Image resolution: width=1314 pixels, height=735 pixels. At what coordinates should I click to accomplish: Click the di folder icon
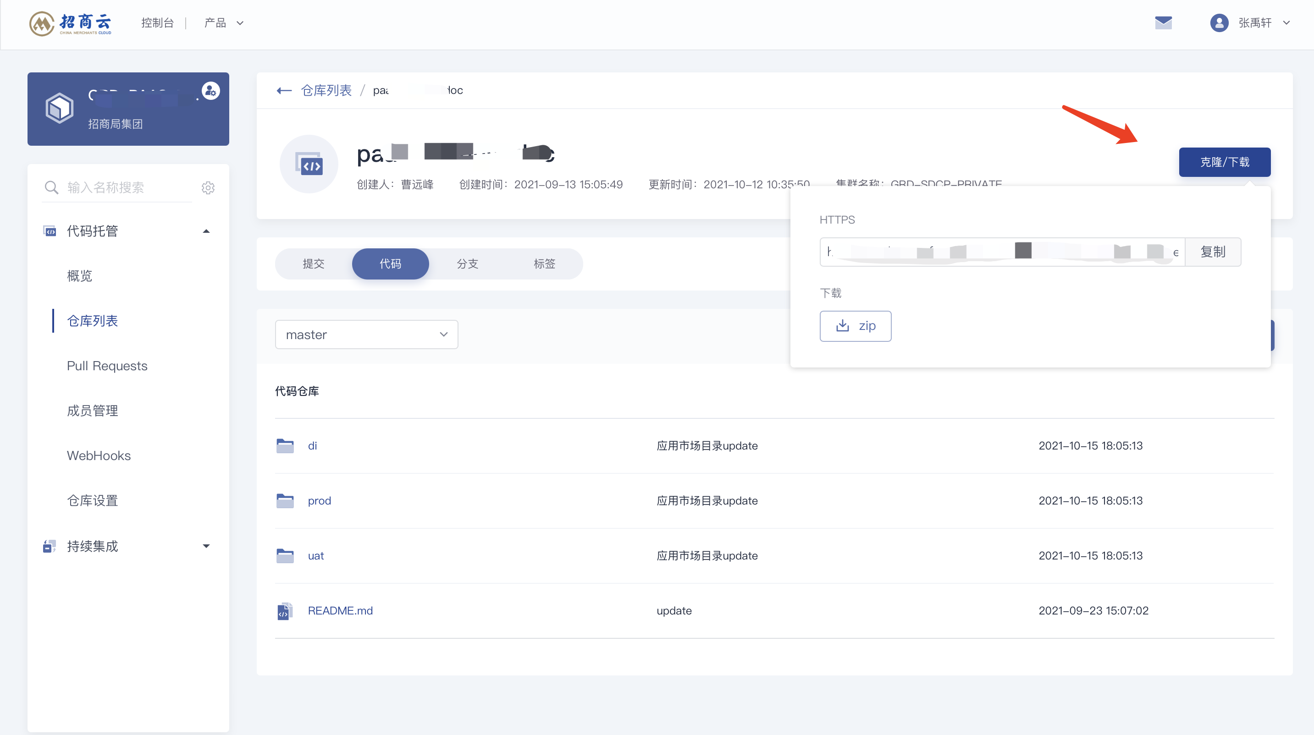pos(285,446)
